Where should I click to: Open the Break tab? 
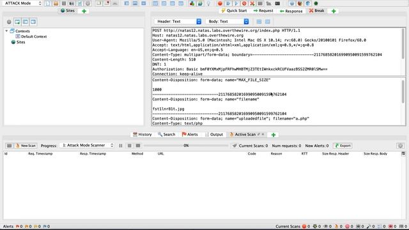317,11
